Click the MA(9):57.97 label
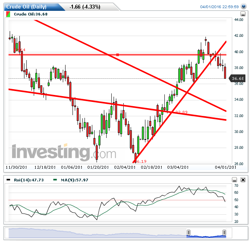 [x=74, y=180]
